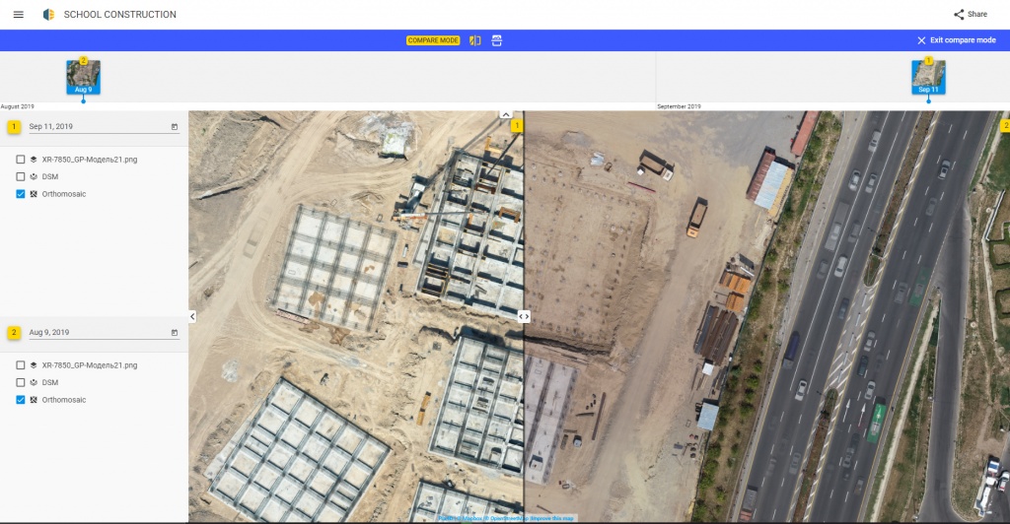The width and height of the screenshot is (1010, 524).
Task: Open calendar picker for Sep 11, 2019
Action: 175,127
